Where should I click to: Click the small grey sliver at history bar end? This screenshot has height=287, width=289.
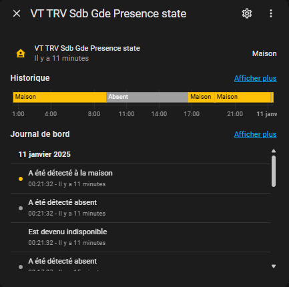click(271, 97)
